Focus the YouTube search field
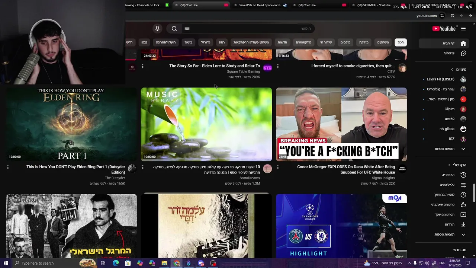Screen dimensions: 476x268 pos(247,29)
